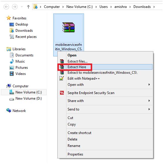Click the Documents library icon
163x164 pixels.
click(x=12, y=55)
